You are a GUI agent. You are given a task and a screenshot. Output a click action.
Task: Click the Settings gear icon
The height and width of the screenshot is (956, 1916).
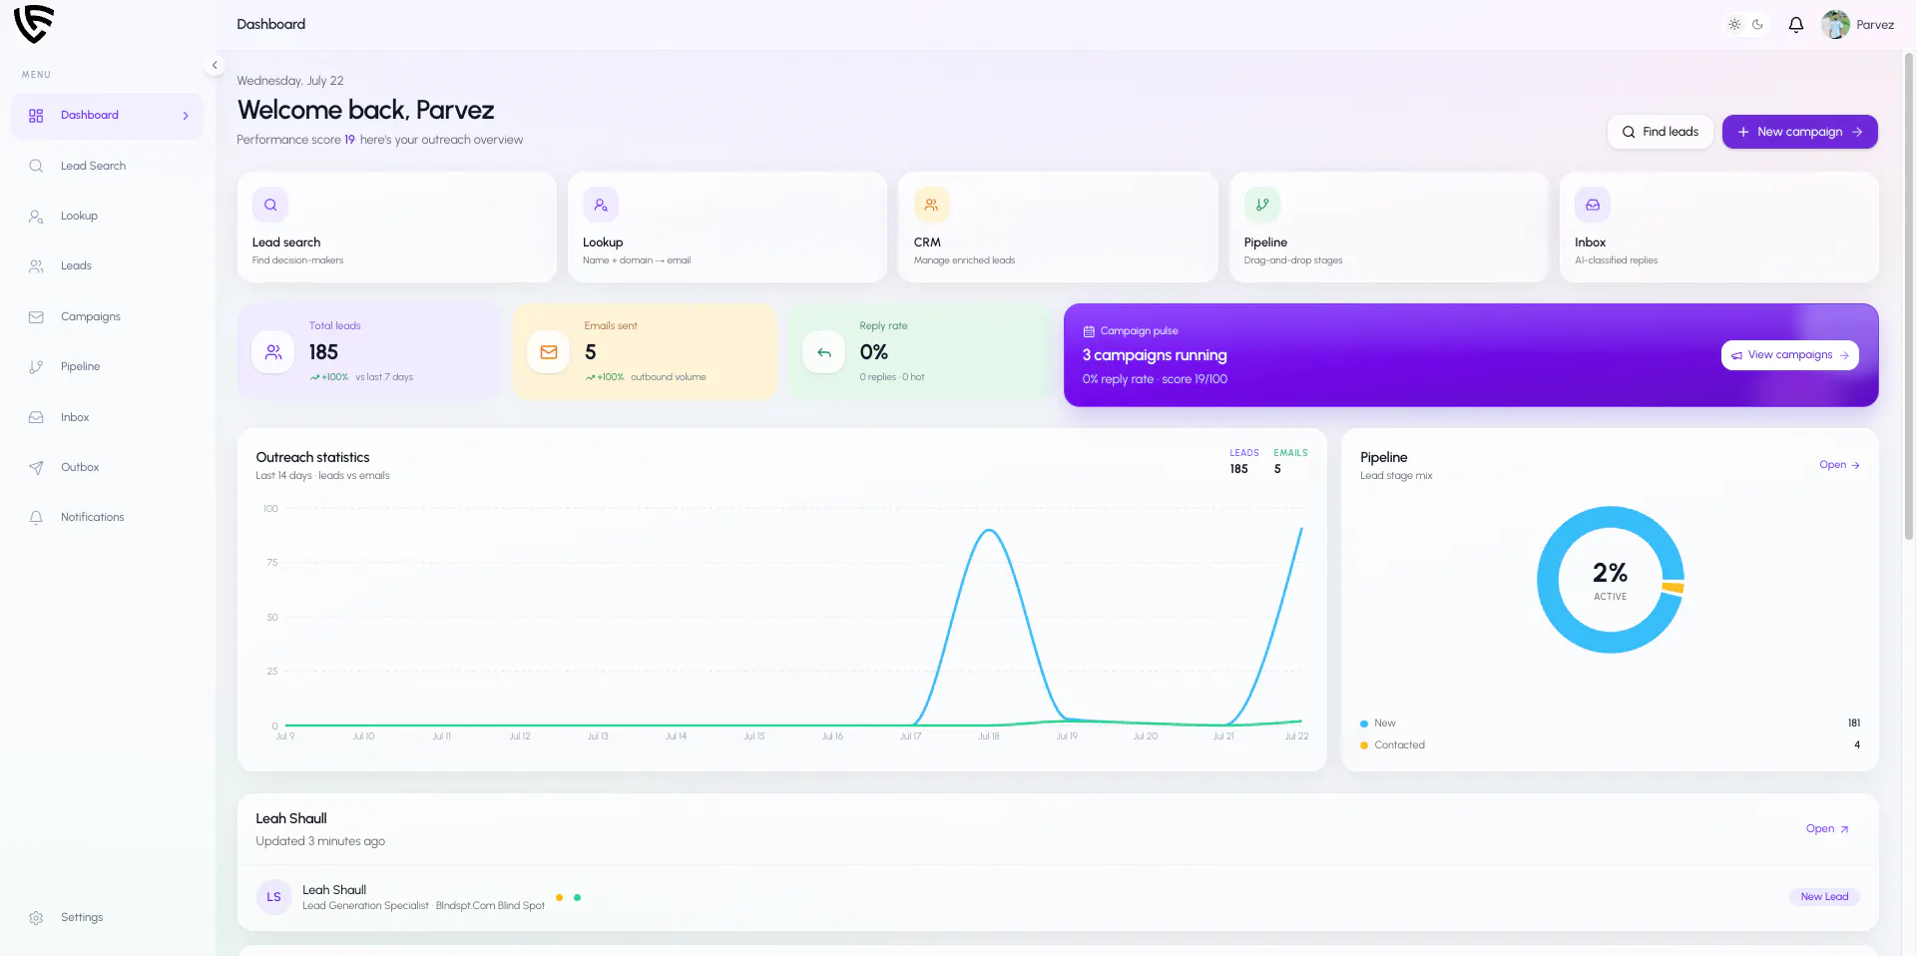[36, 918]
